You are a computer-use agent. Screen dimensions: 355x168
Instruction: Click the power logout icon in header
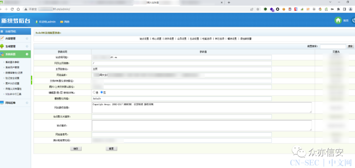pos(353,20)
